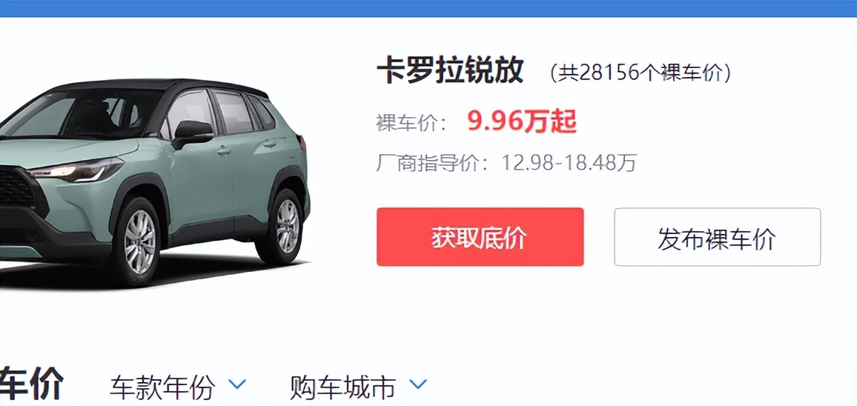The image size is (857, 406).
Task: Expand the 车款年份 chevron arrow
Action: 237,384
